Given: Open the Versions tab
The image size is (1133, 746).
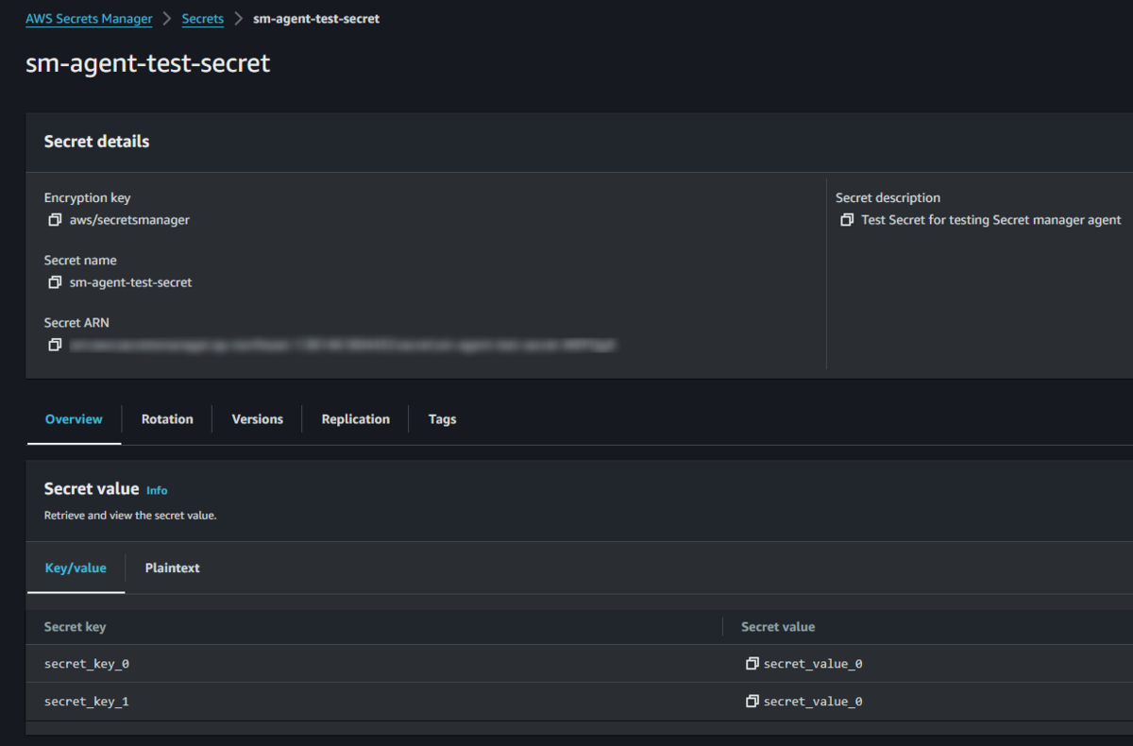Looking at the screenshot, I should (x=257, y=418).
